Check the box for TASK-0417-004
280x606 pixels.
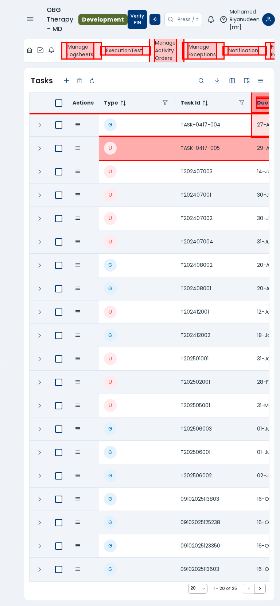[x=59, y=125]
